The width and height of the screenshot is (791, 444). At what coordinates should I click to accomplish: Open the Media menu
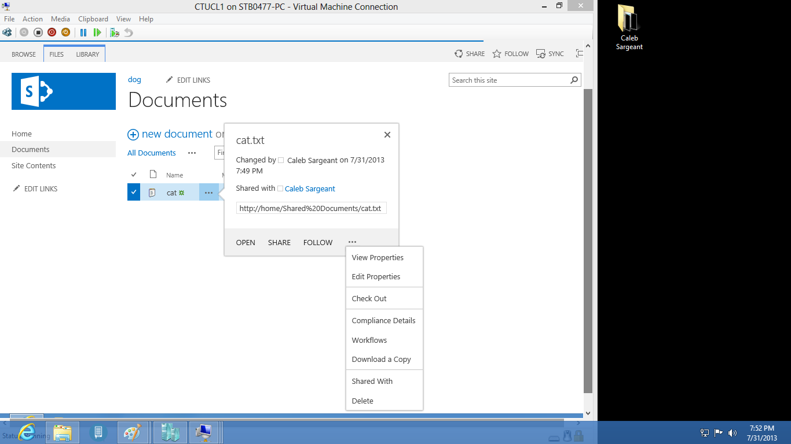60,19
